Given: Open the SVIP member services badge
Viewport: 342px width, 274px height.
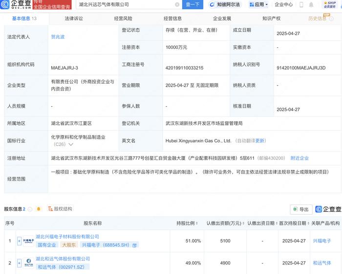Looking at the screenshot, I should 330,4.
